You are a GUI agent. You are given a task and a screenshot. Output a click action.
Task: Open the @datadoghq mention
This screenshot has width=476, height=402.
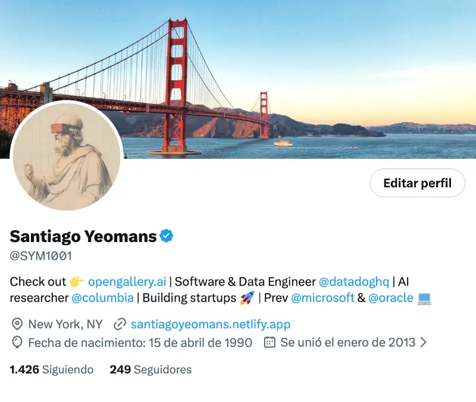click(353, 281)
